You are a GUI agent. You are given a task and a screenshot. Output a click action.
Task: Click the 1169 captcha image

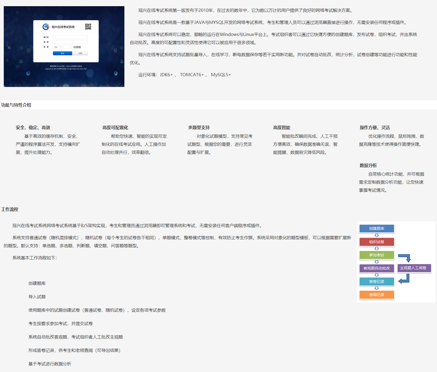click(x=77, y=47)
